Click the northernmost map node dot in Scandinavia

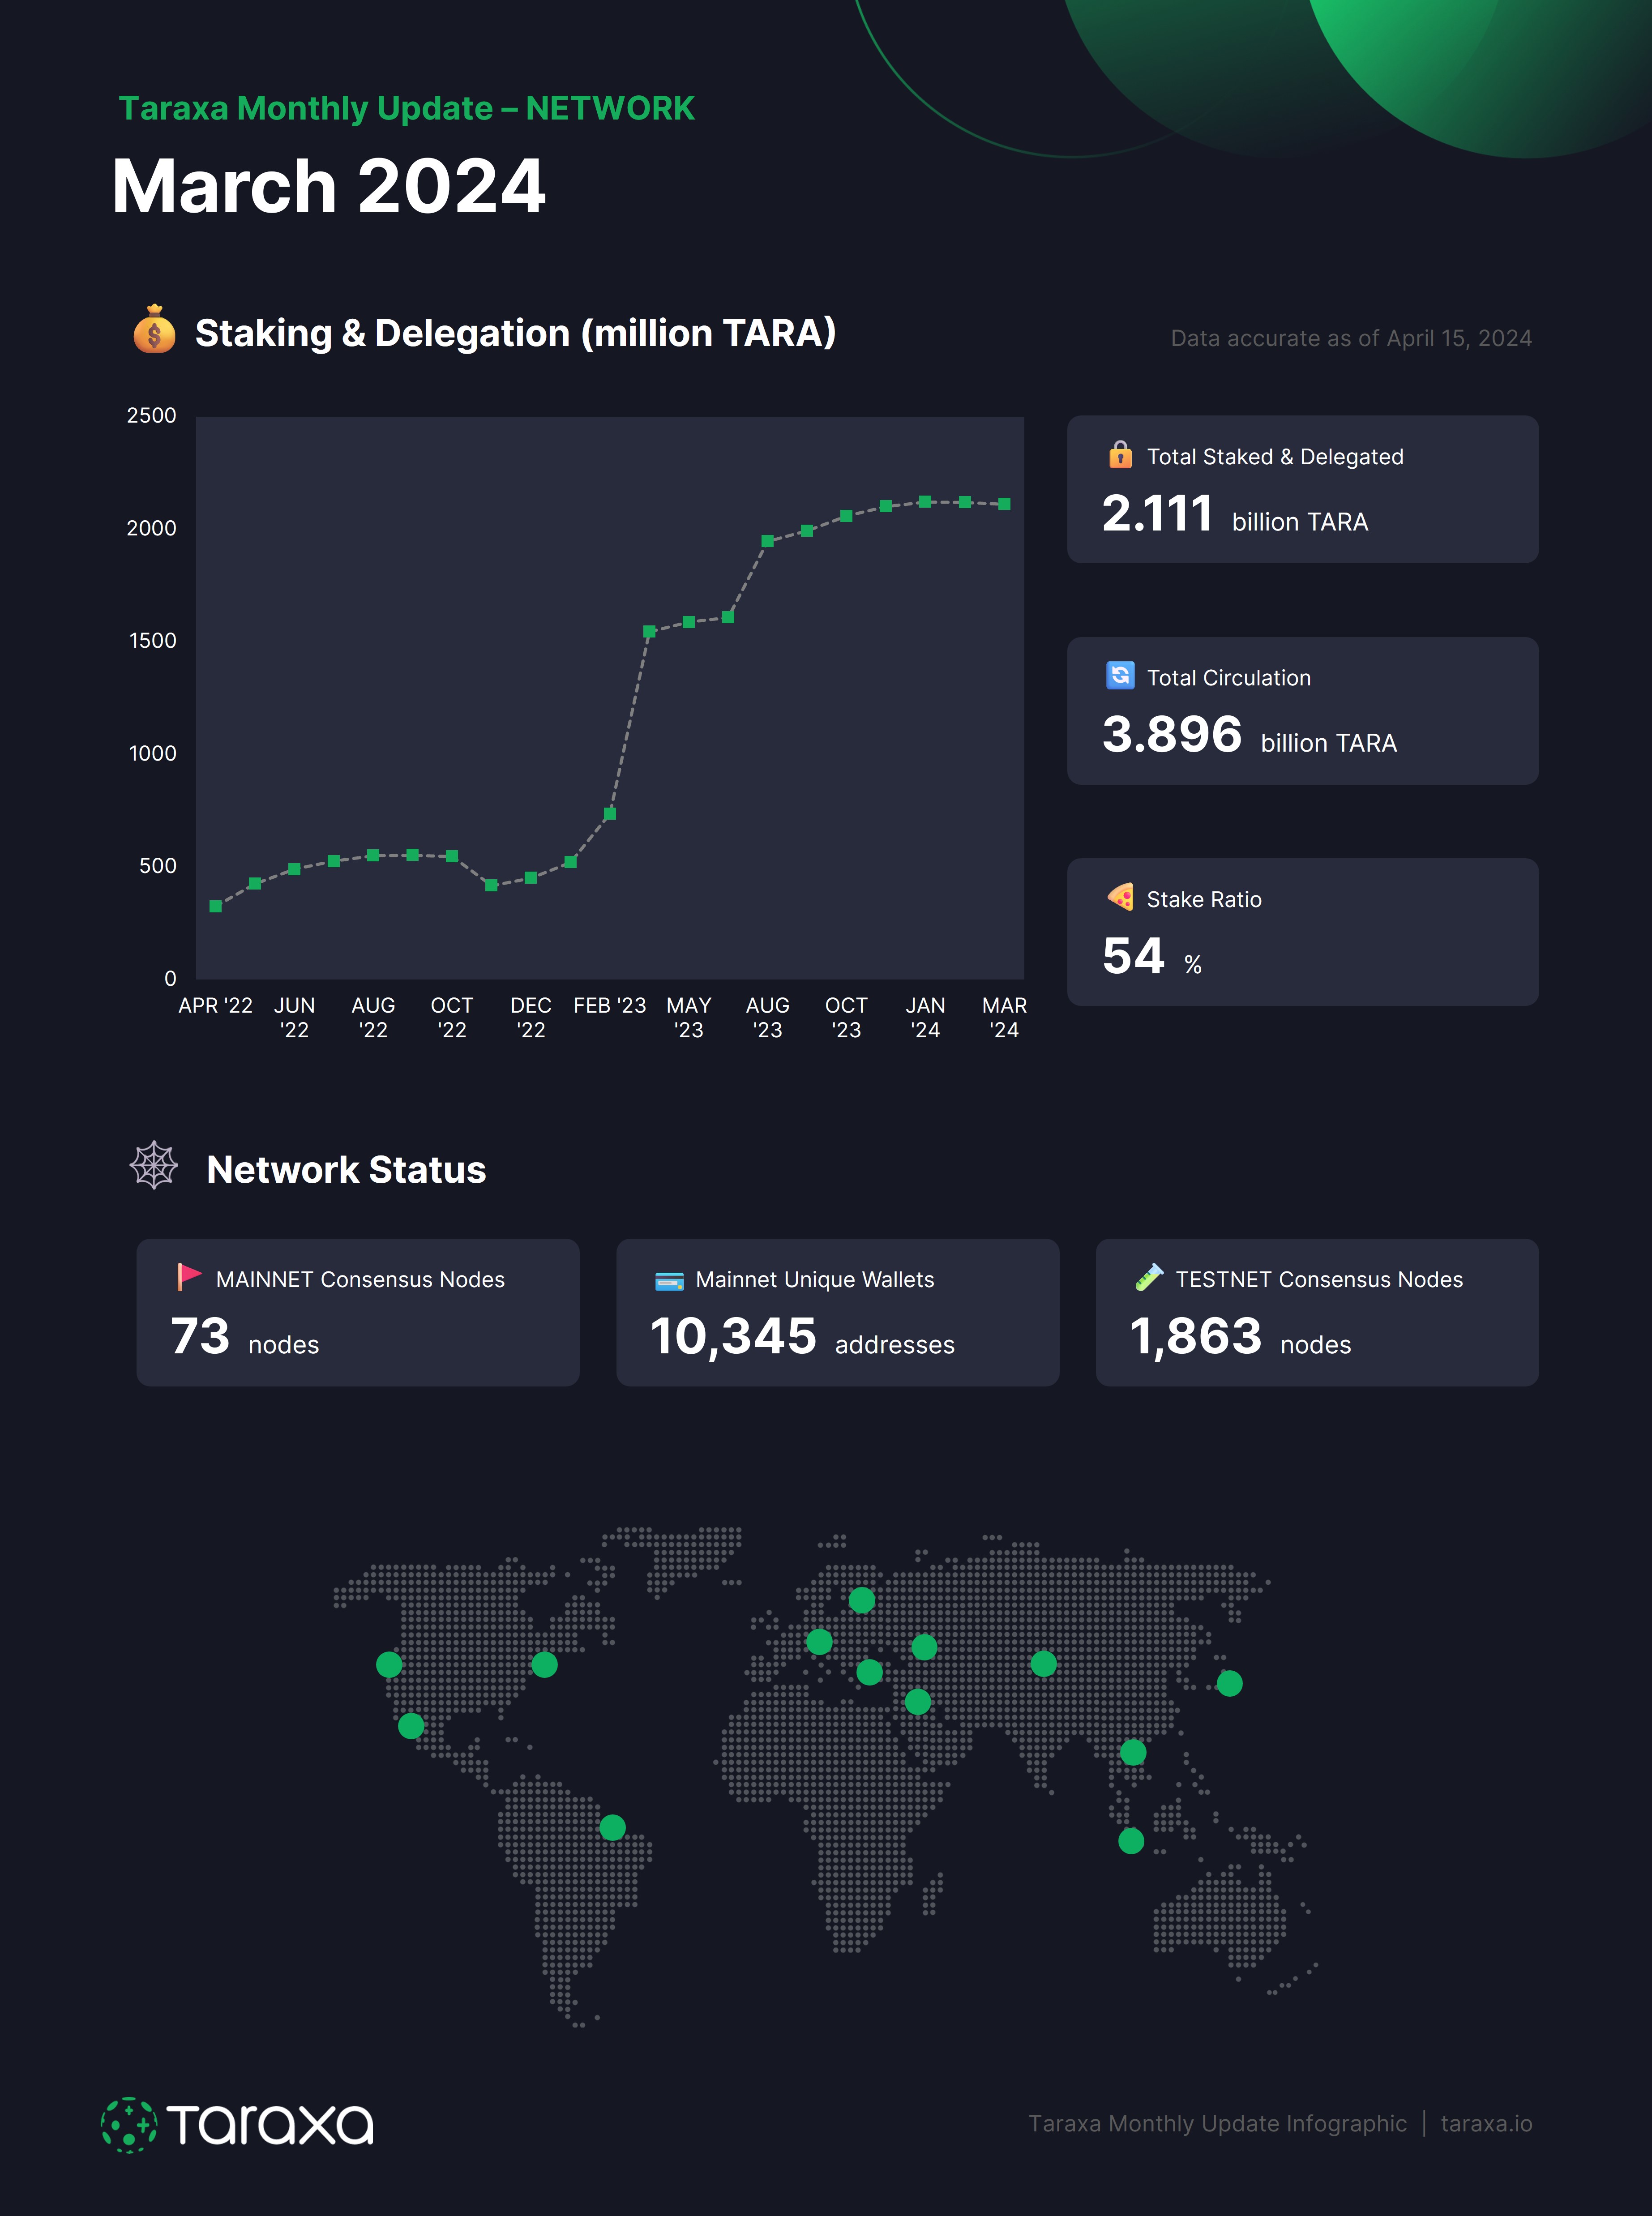(862, 1600)
